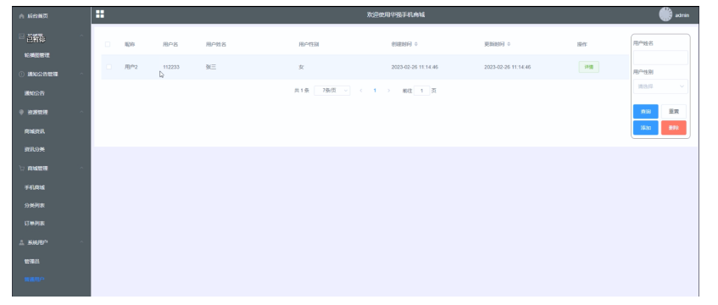This screenshot has width=718, height=305.
Task: Click the blue 添加 button
Action: tap(646, 128)
